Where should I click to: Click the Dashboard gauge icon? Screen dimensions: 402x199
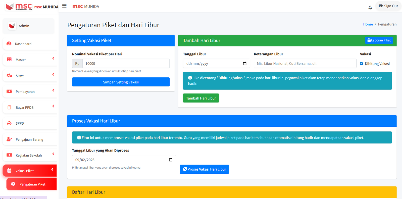[x=9, y=44]
